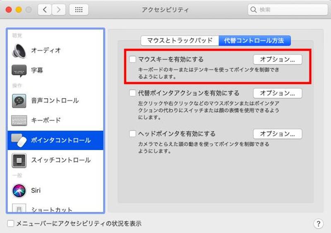Open オプション for alternate pointer actions
331x233 pixels.
tap(277, 93)
